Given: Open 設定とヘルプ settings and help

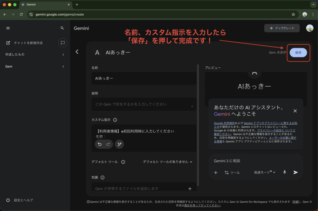Looking at the screenshot, I should pos(23,200).
